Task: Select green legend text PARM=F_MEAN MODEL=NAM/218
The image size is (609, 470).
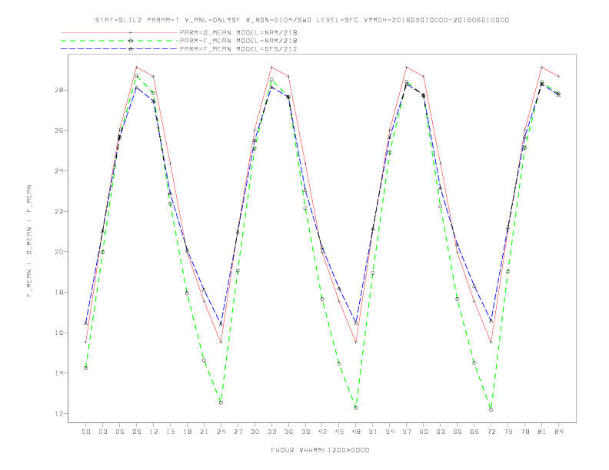Action: point(238,41)
